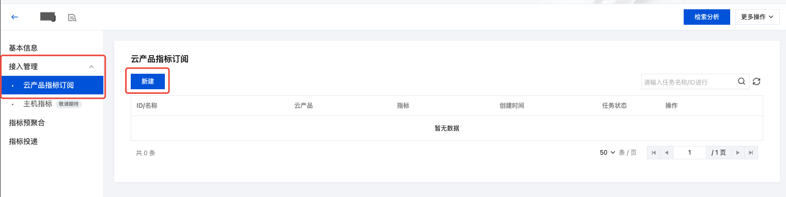Collapse the 接入管理 section chevron
Screen dimensions: 786x197
(91, 67)
